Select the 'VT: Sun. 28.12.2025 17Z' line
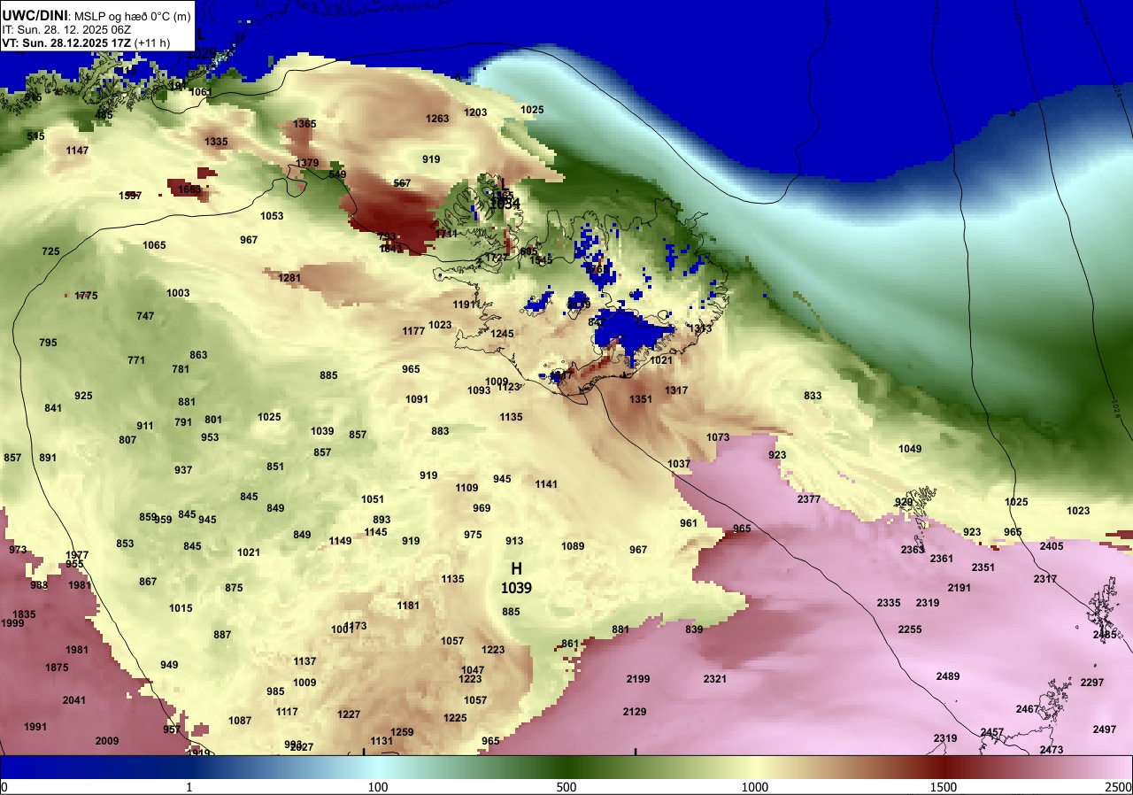1133x795 pixels. (67, 42)
